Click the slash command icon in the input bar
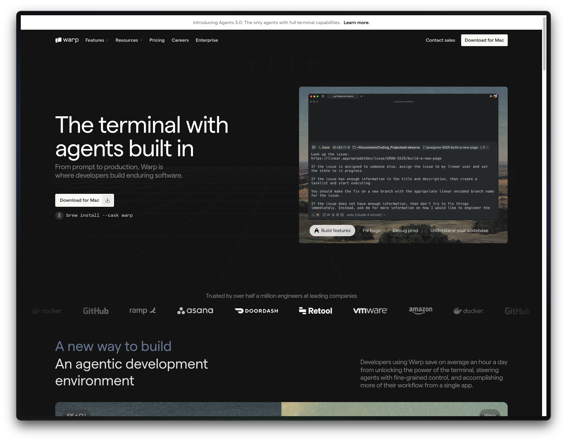The image size is (567, 442). 324,215
